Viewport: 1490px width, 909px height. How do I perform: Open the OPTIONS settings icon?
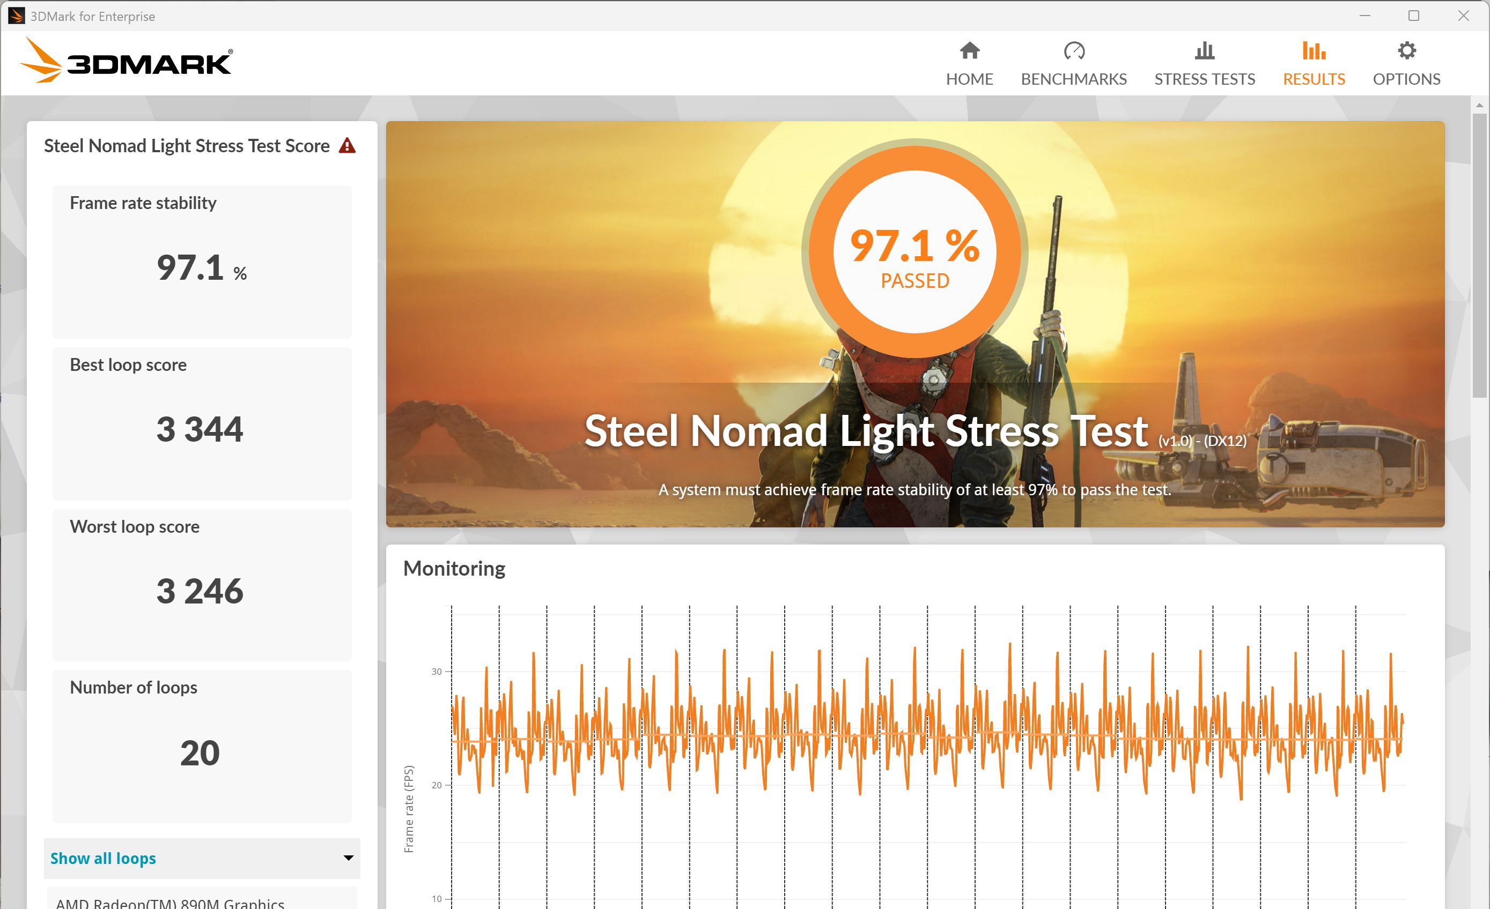(1406, 49)
